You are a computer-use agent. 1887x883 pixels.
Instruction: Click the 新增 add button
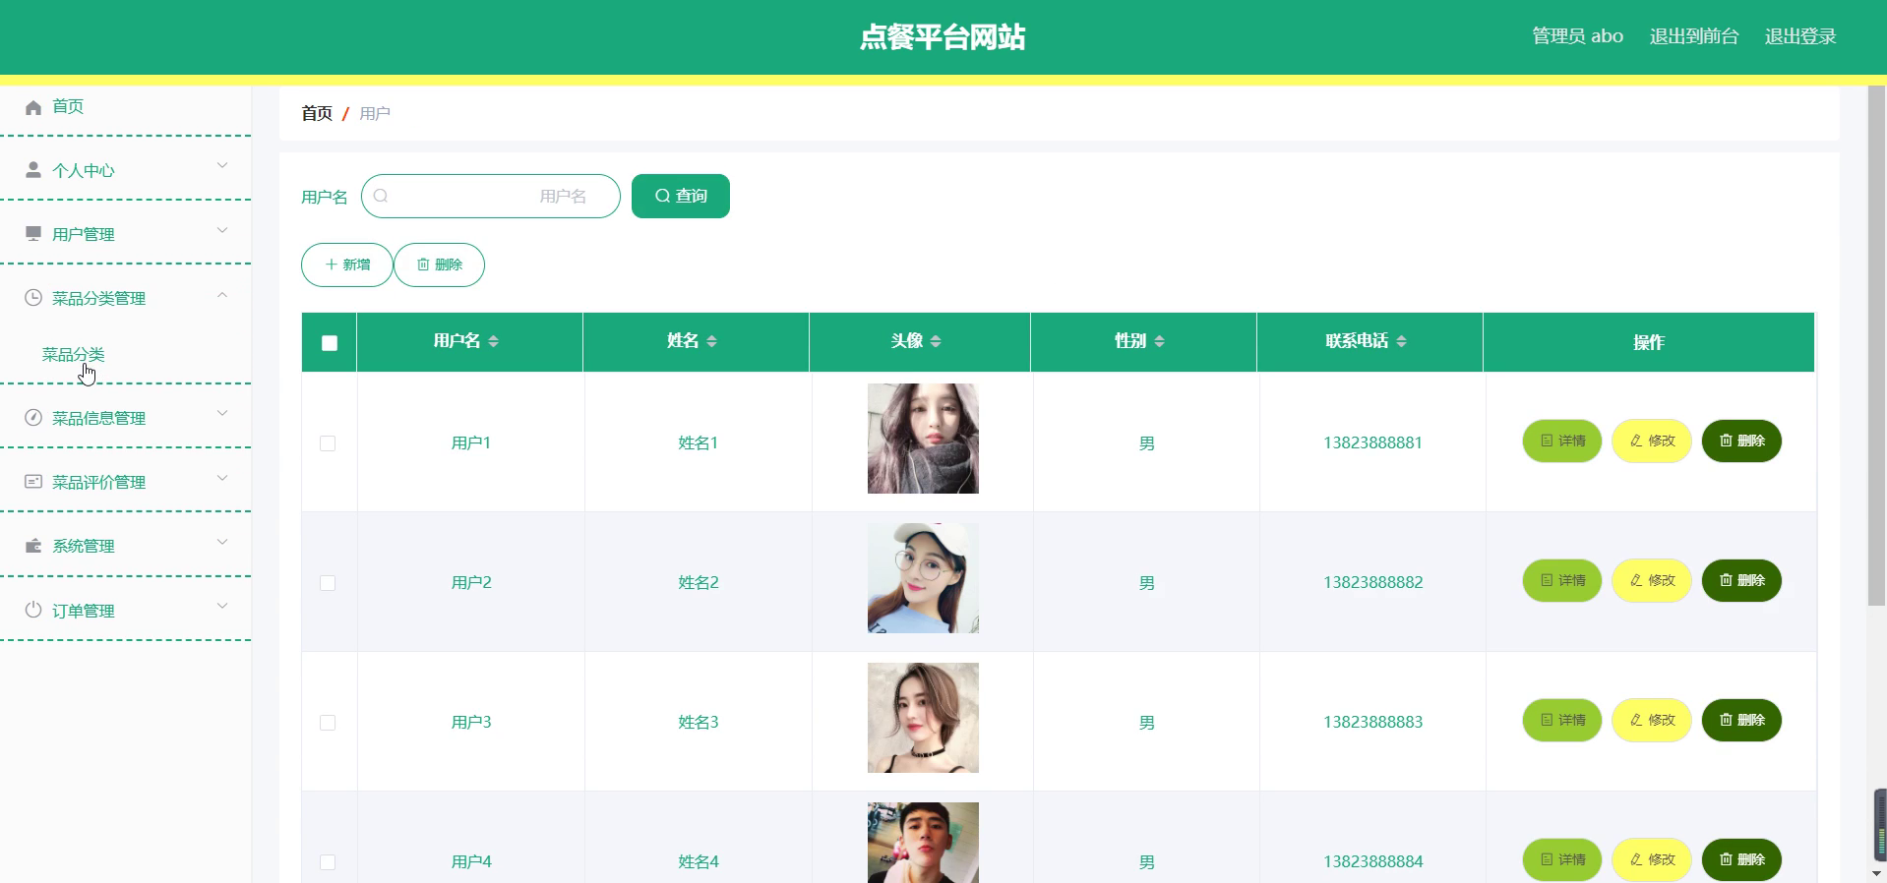click(347, 265)
